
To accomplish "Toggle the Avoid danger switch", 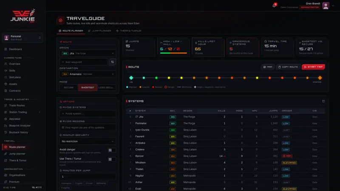I will pos(112,150).
